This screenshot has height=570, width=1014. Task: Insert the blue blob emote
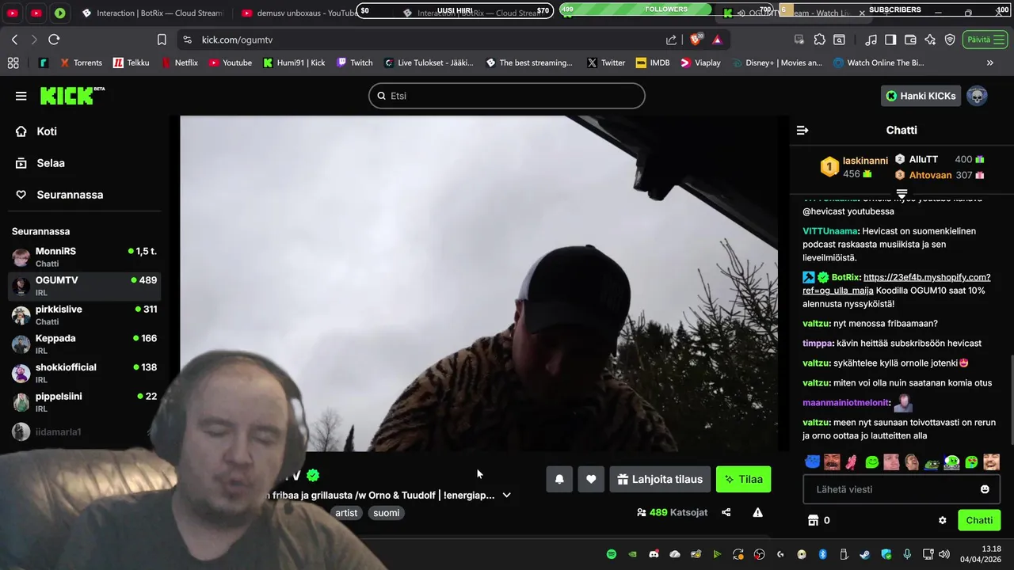[812, 462]
